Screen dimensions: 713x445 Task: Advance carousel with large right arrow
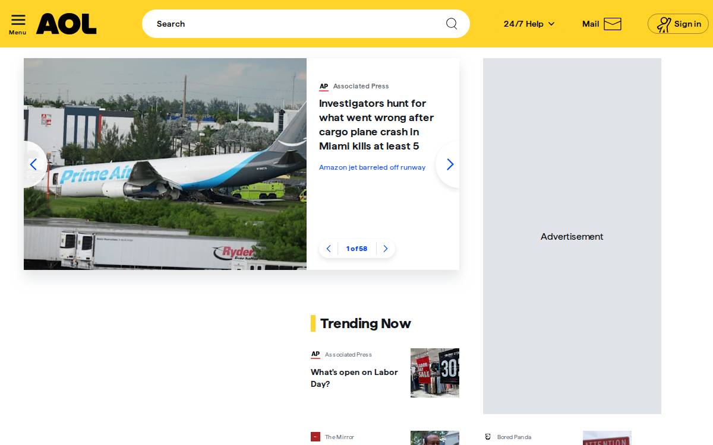point(449,164)
